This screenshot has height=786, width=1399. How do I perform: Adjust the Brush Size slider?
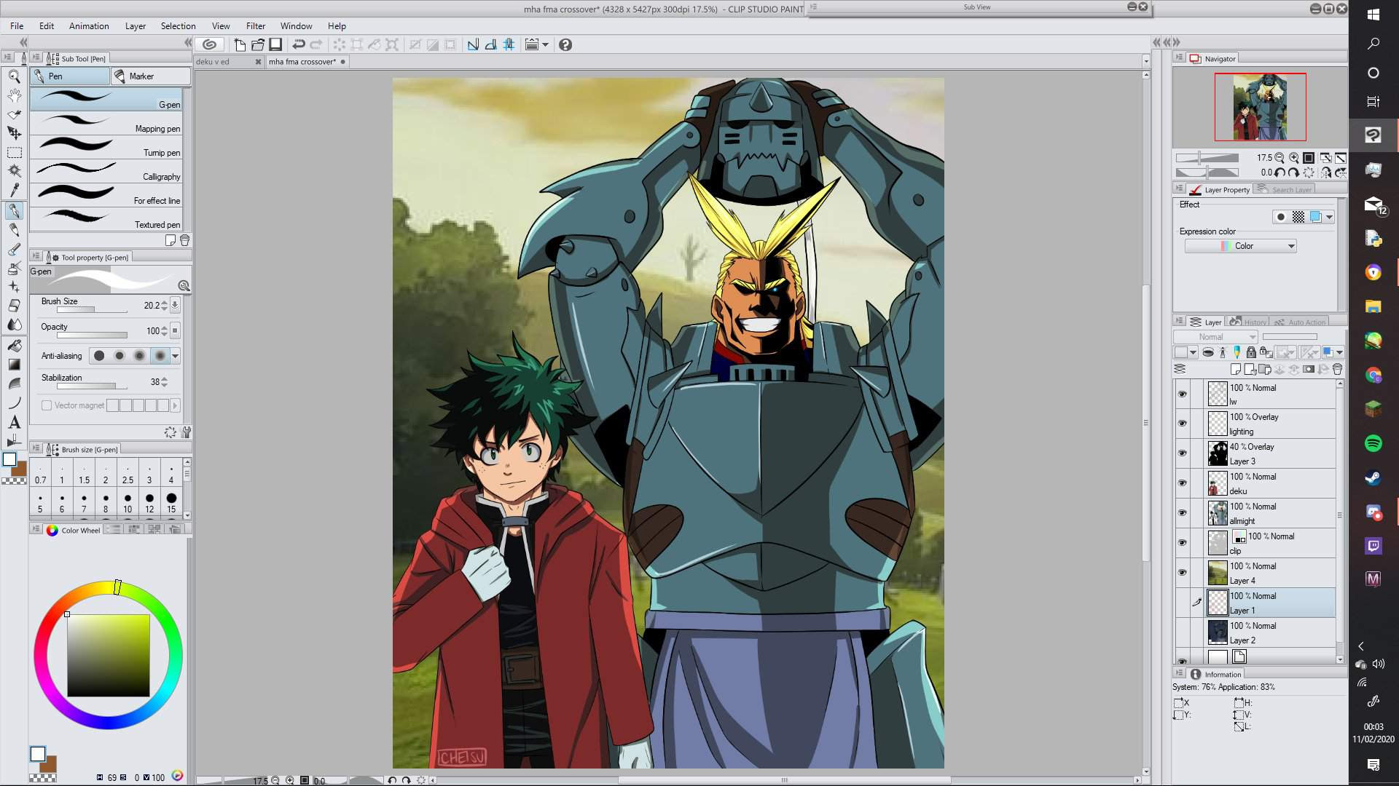click(93, 311)
